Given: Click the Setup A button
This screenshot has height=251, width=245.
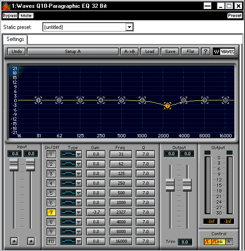Looking at the screenshot, I should 73,52.
